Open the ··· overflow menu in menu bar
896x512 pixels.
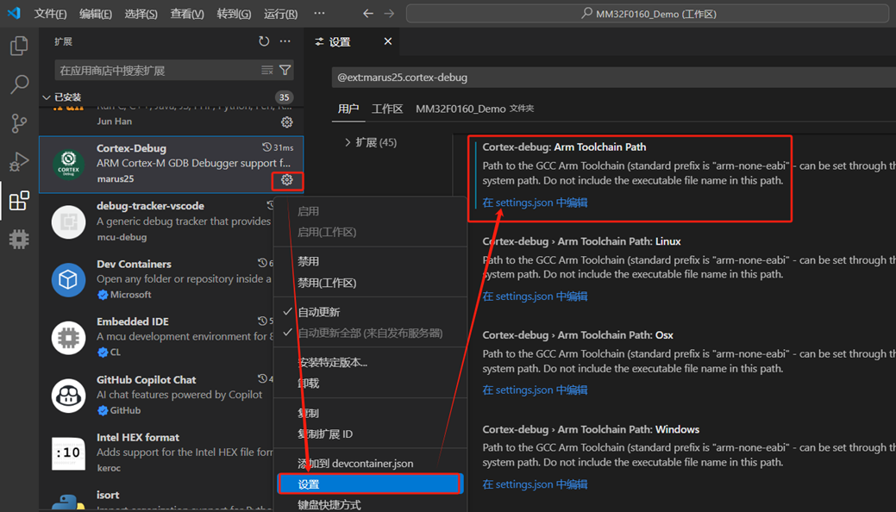[319, 14]
